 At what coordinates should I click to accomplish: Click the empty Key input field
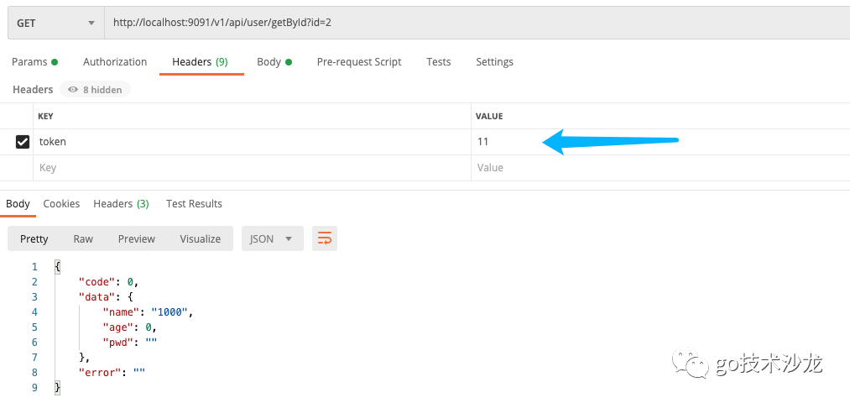coord(252,168)
